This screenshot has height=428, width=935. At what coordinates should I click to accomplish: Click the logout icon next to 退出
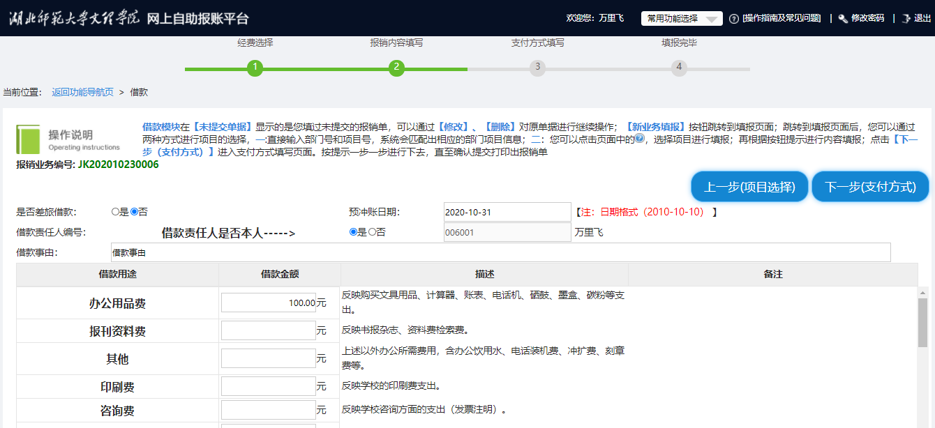pos(906,19)
